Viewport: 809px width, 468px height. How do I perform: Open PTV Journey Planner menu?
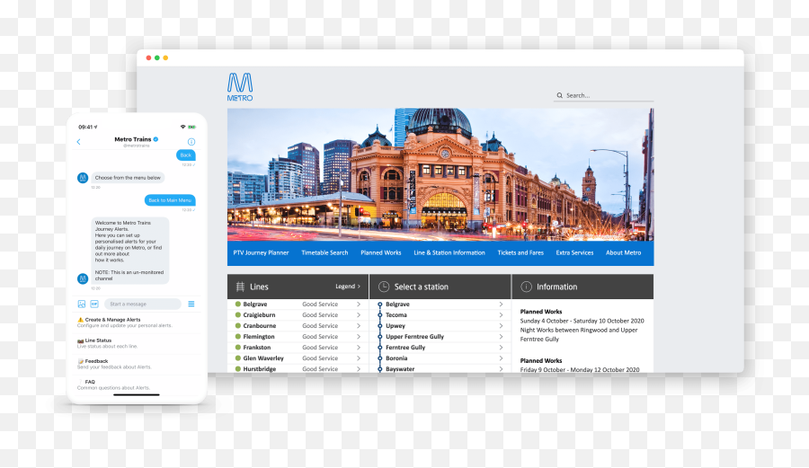[261, 252]
